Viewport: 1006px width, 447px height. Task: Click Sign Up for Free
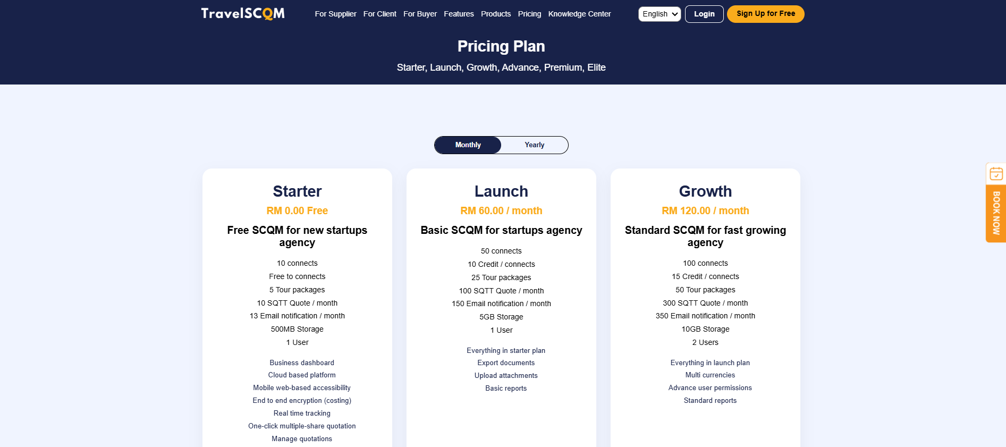(765, 14)
